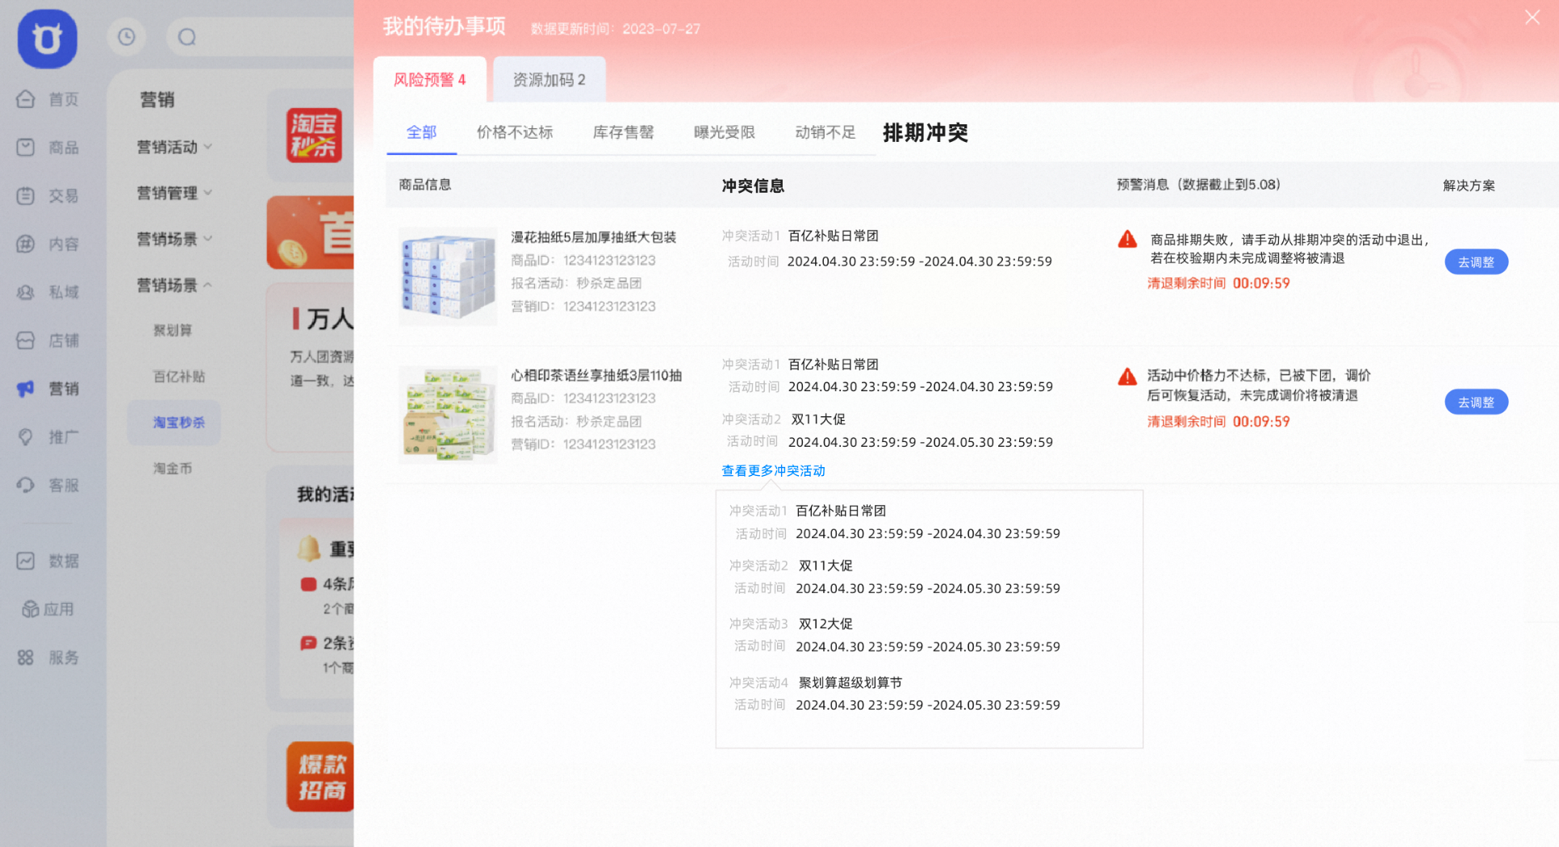Open 商品 products in sidebar

click(x=48, y=148)
